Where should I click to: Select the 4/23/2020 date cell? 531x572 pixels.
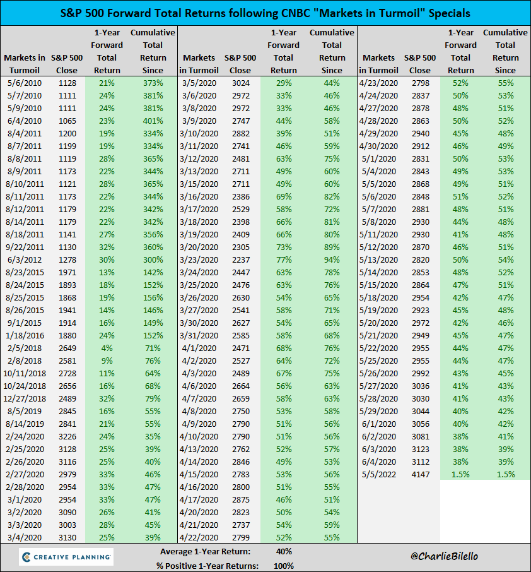coord(379,83)
